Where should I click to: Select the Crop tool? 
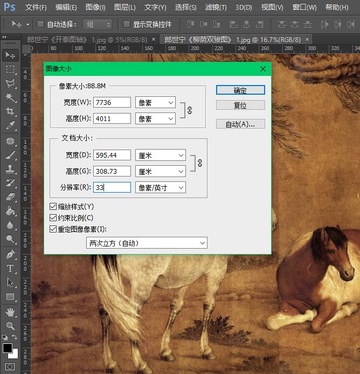click(10, 111)
